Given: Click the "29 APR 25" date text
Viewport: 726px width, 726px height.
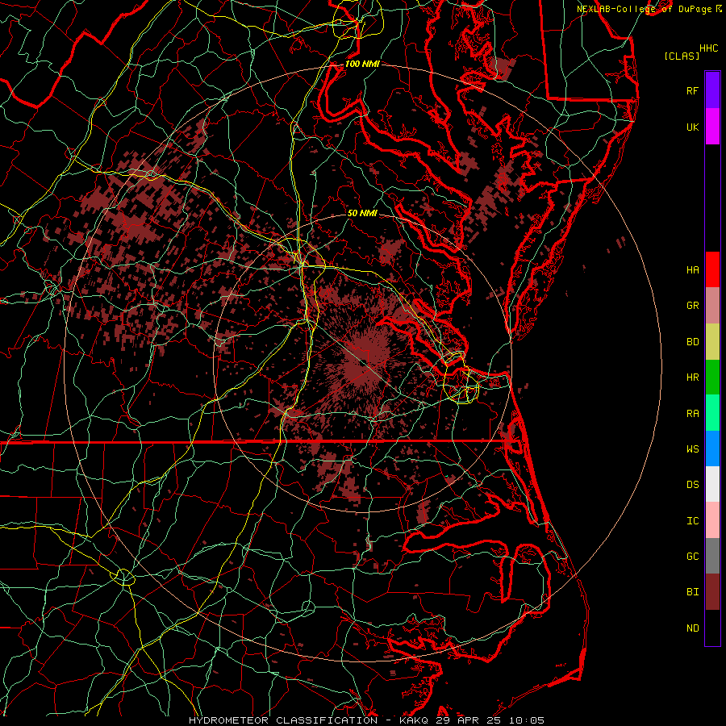Looking at the screenshot, I should 469,720.
